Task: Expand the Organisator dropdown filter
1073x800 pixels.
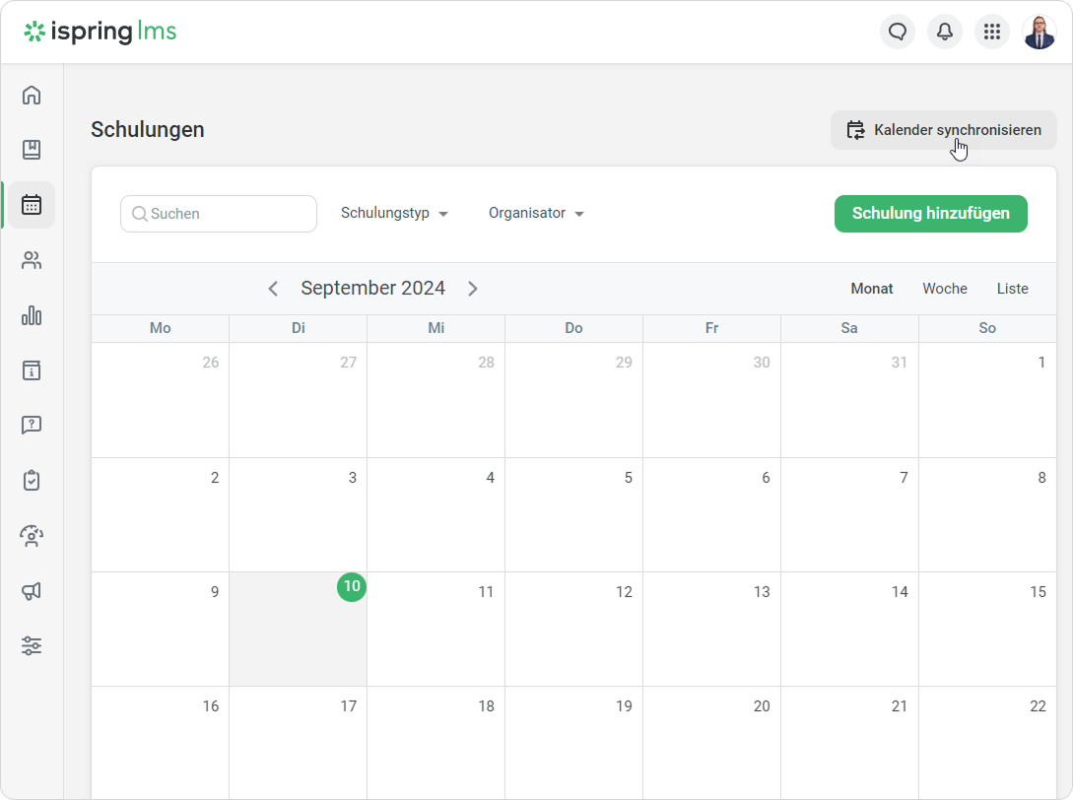Action: click(x=536, y=213)
